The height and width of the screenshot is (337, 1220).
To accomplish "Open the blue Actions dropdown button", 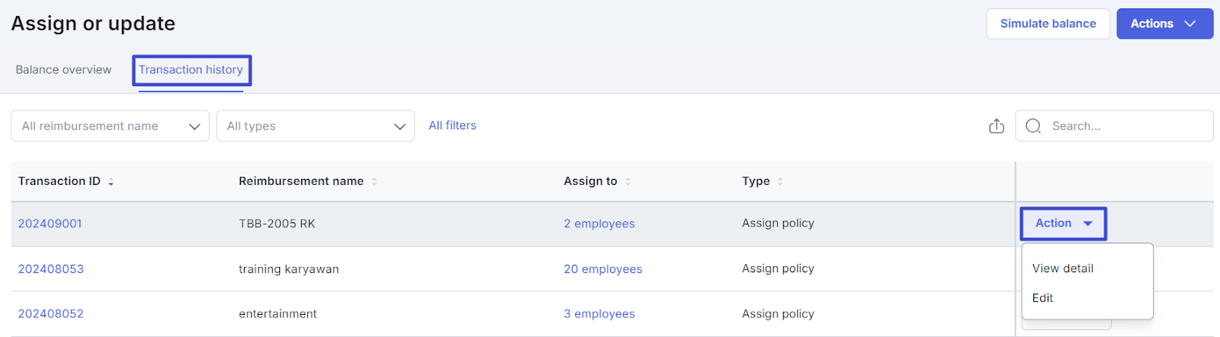I will (x=1164, y=24).
